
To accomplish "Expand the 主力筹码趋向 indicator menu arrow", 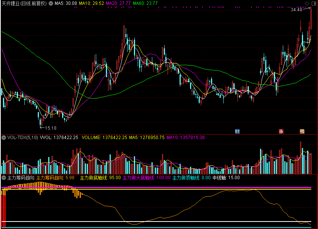I will coord(4,178).
